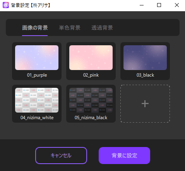The width and height of the screenshot is (185, 171).
Task: Click the app logo in title bar
Action: 6,5
